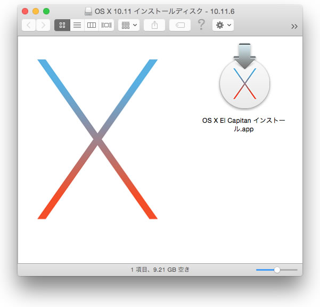320x307 pixels.
Task: Select the OS X El Capitan installer app icon
Action: [x=244, y=76]
